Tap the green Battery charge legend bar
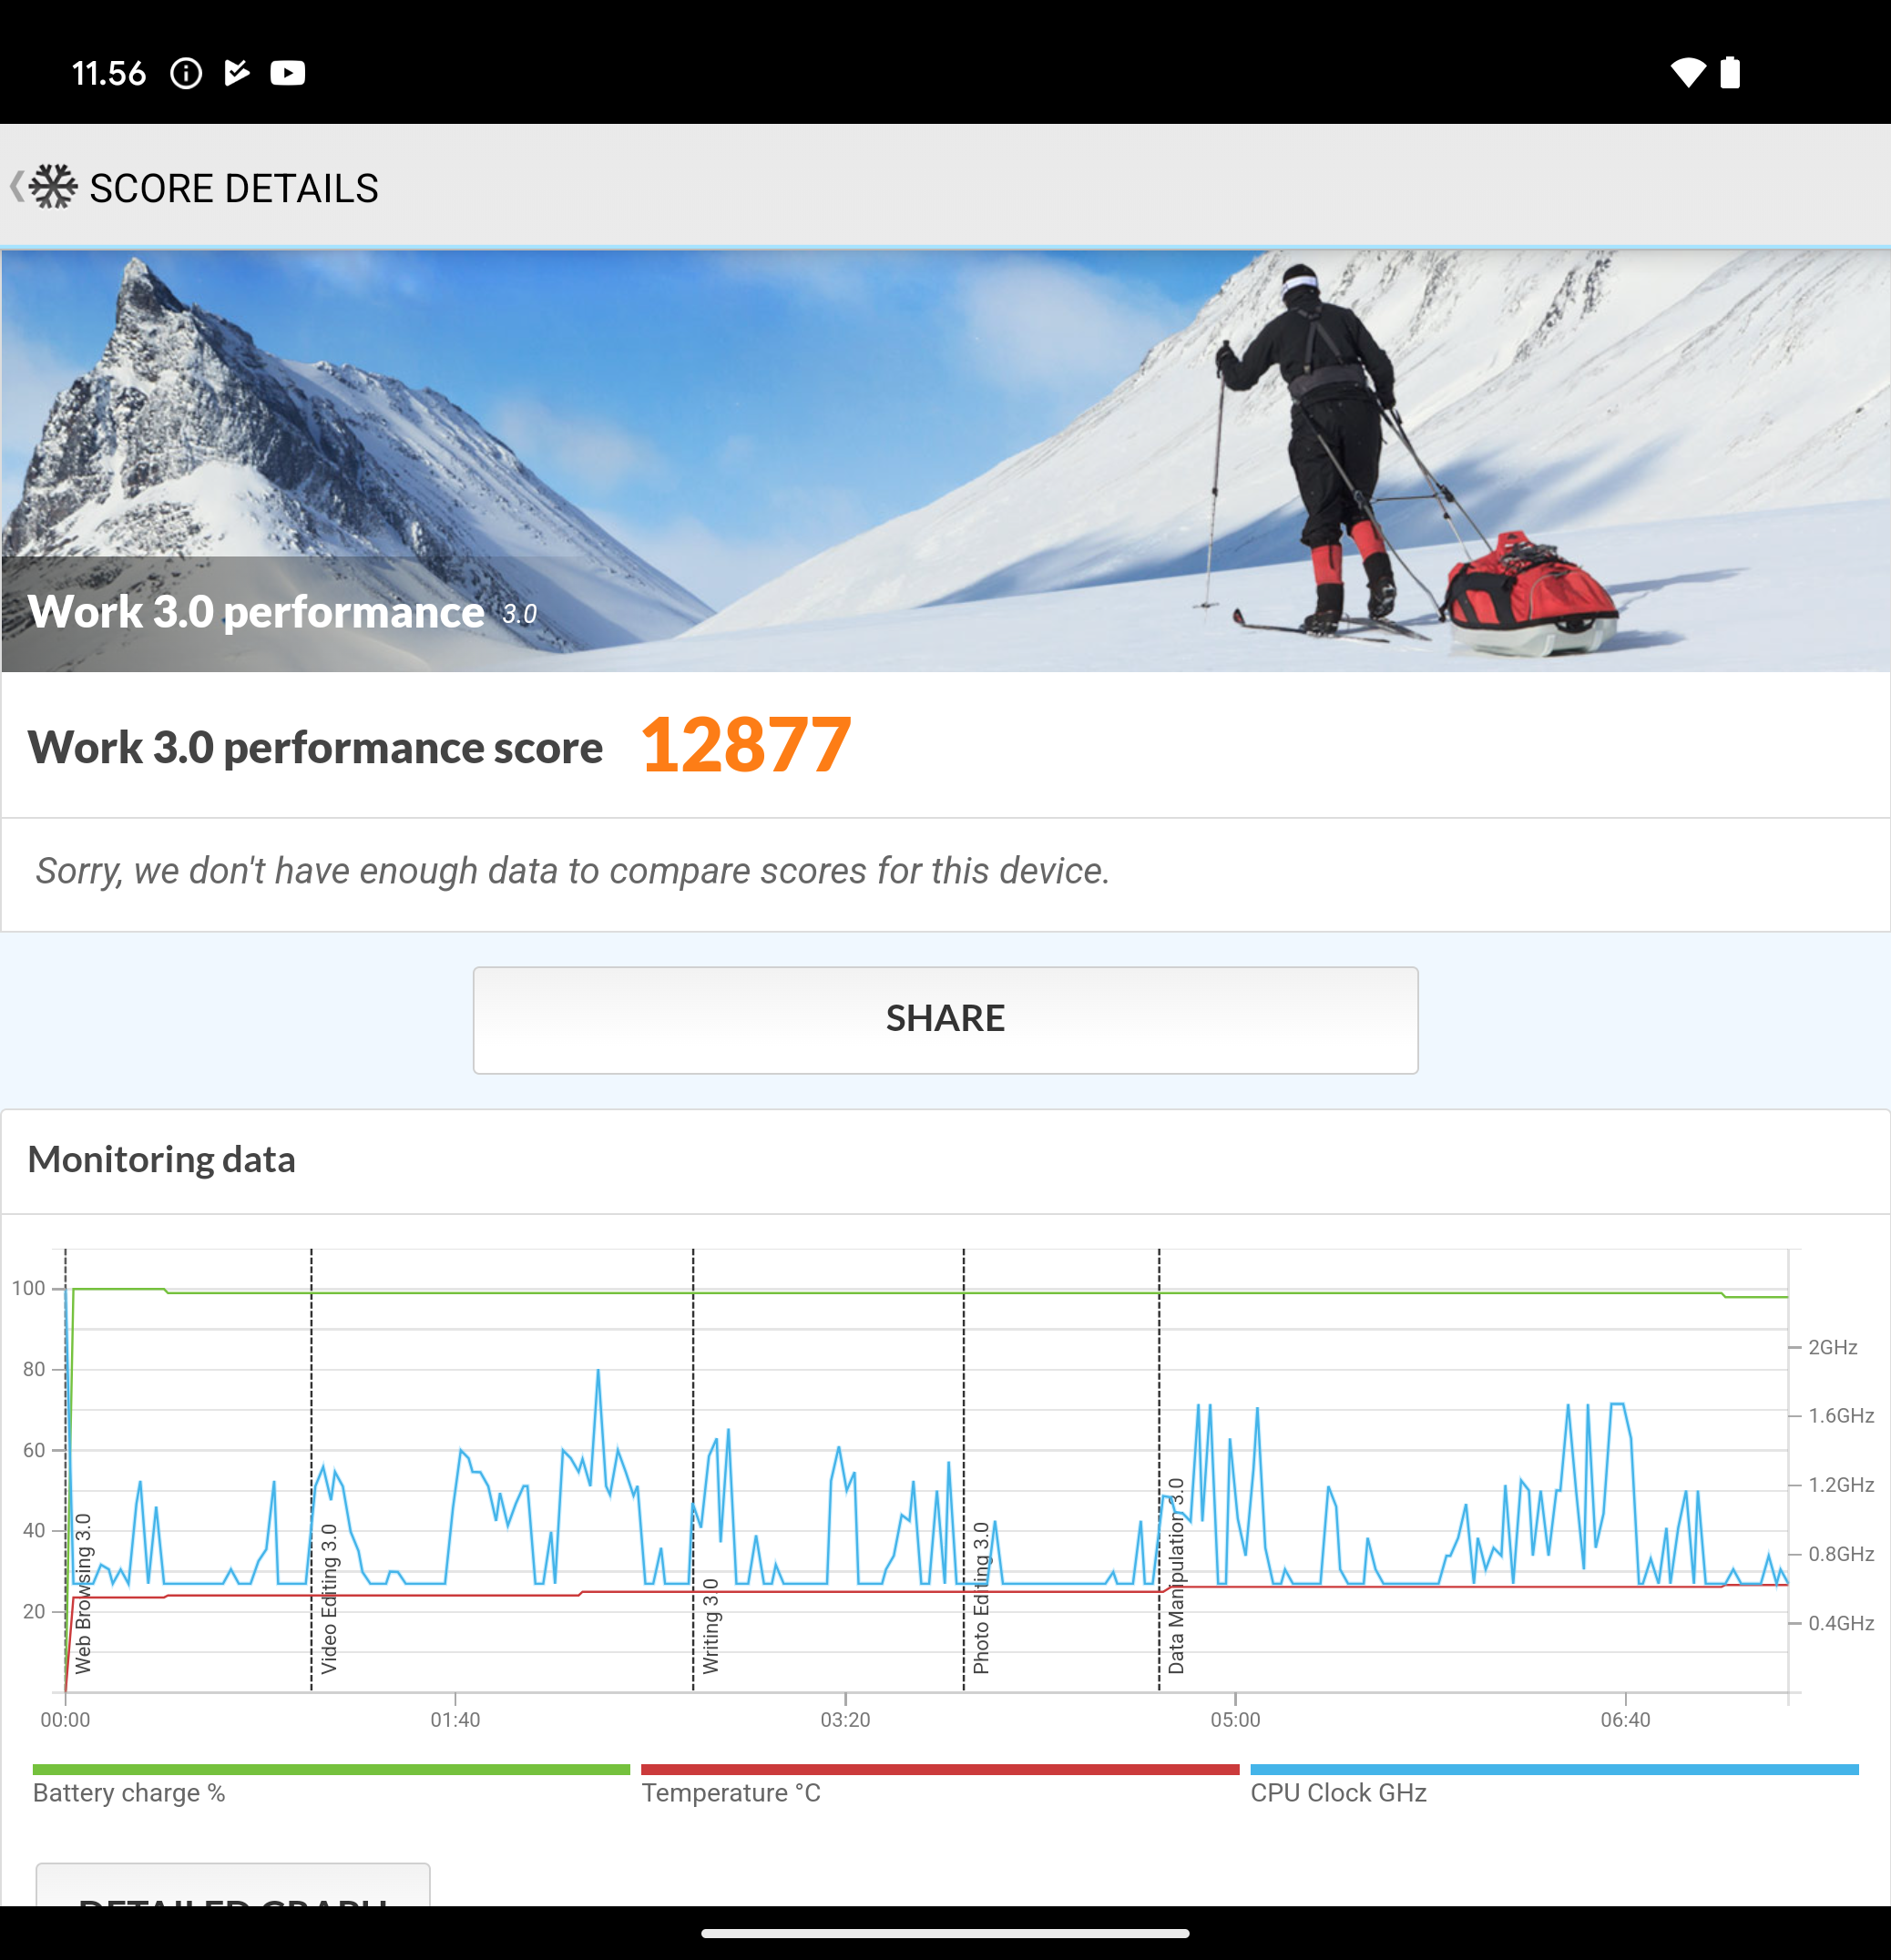1891x1960 pixels. pyautogui.click(x=331, y=1770)
